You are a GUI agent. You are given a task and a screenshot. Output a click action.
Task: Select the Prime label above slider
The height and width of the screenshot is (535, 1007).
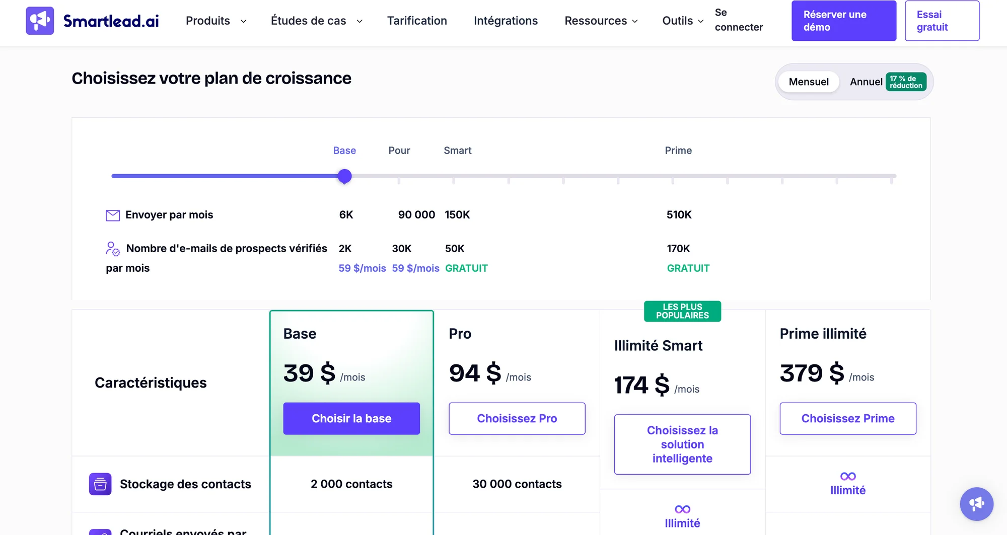(678, 150)
